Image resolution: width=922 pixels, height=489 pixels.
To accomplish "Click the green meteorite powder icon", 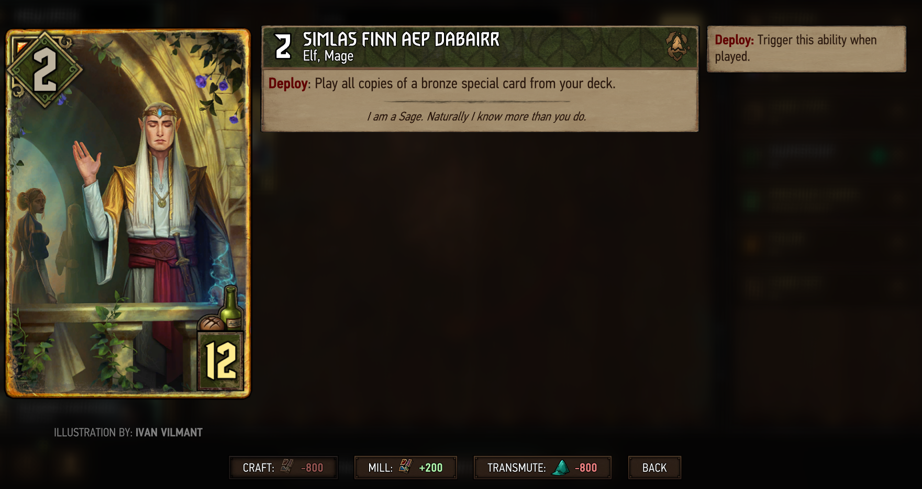I will point(561,467).
